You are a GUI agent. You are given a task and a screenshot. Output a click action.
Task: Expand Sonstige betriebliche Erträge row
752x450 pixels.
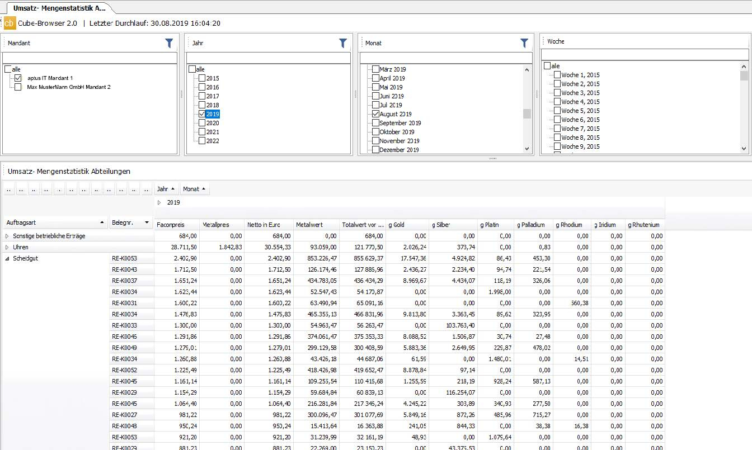point(7,236)
